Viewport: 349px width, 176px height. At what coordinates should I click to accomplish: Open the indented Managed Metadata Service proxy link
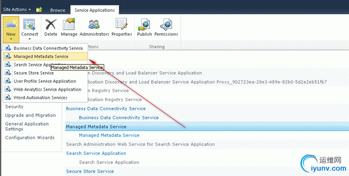pyautogui.click(x=109, y=136)
